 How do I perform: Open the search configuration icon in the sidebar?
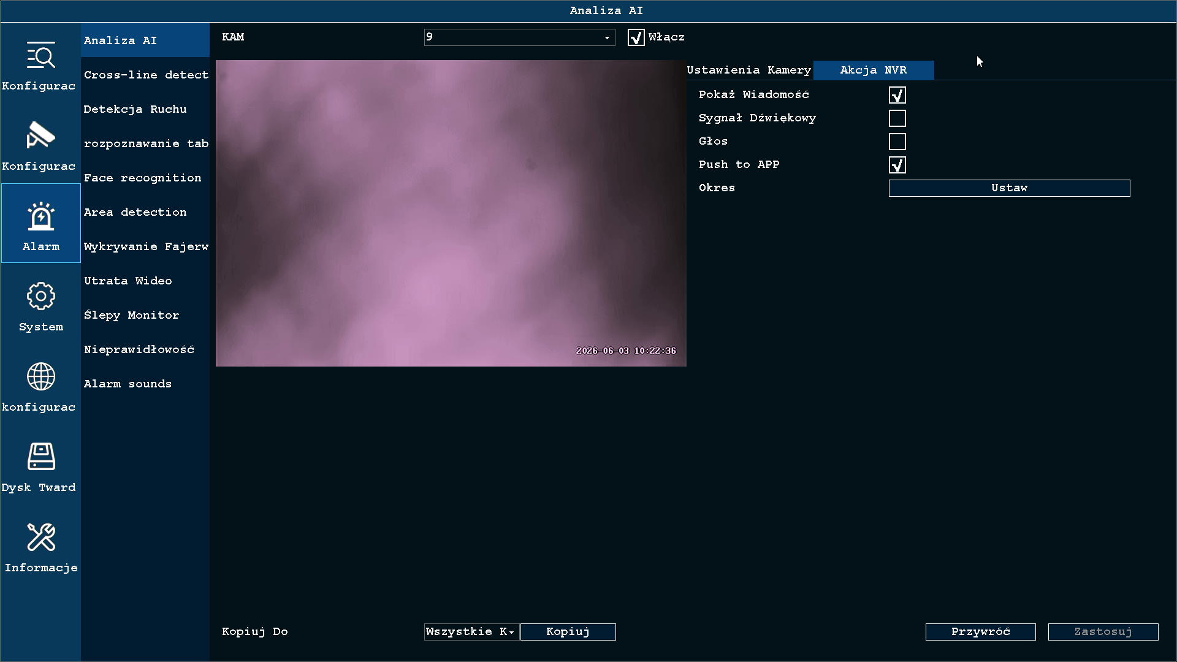coord(40,56)
